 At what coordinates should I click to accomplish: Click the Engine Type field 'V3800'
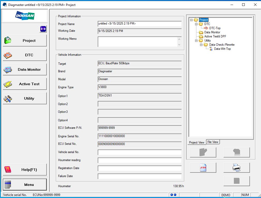(140, 87)
